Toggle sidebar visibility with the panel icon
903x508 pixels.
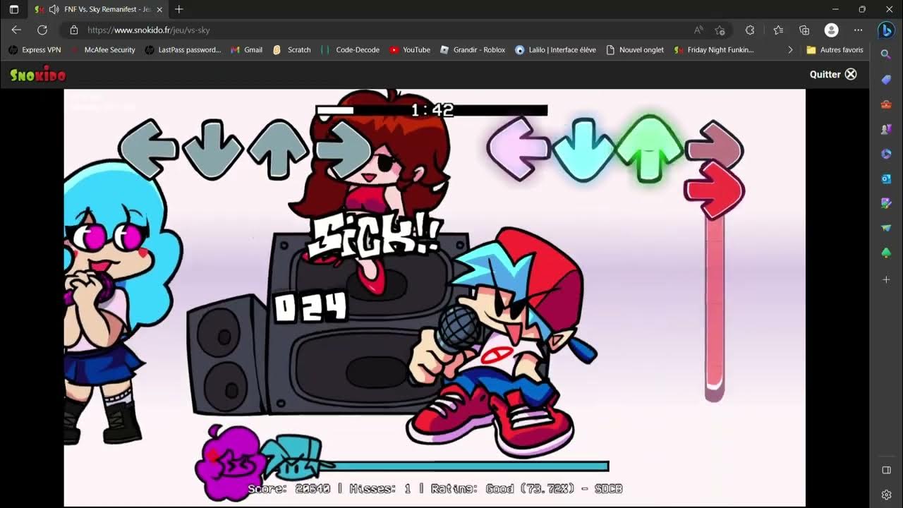click(x=886, y=471)
